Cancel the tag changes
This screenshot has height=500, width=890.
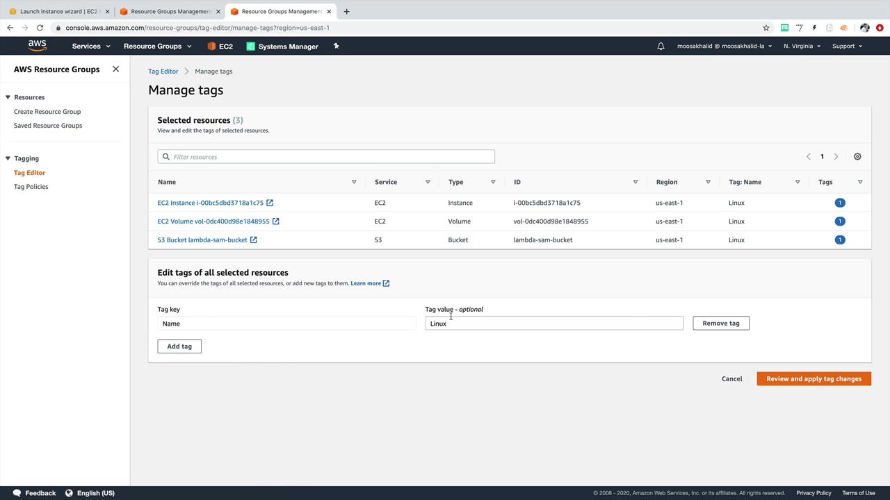[x=731, y=379]
